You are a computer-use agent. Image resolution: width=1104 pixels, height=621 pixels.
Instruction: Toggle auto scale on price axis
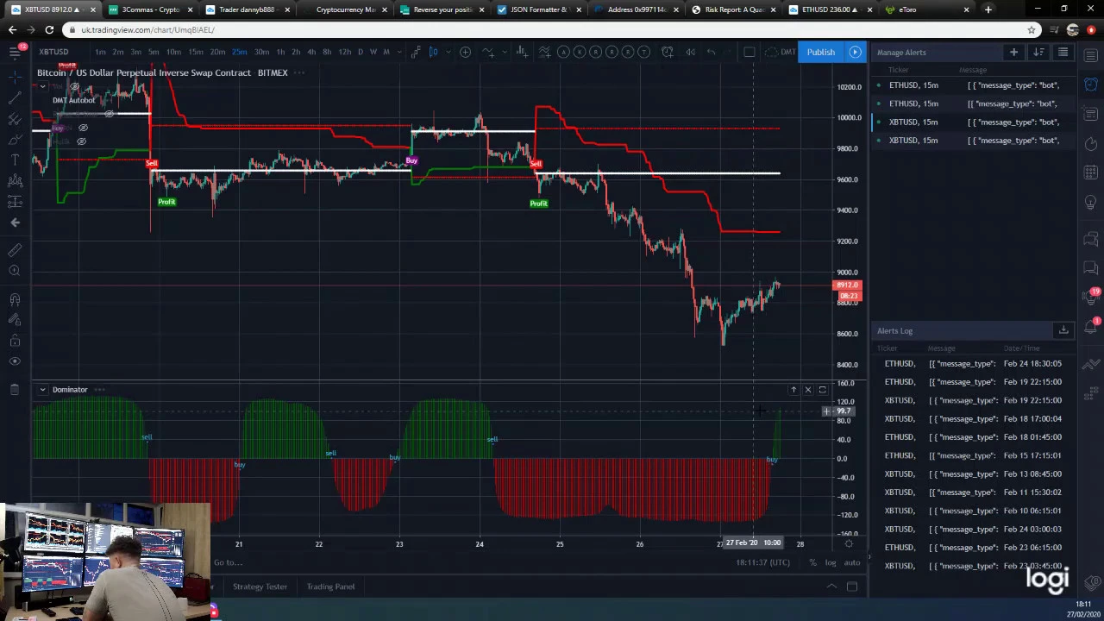pyautogui.click(x=852, y=562)
